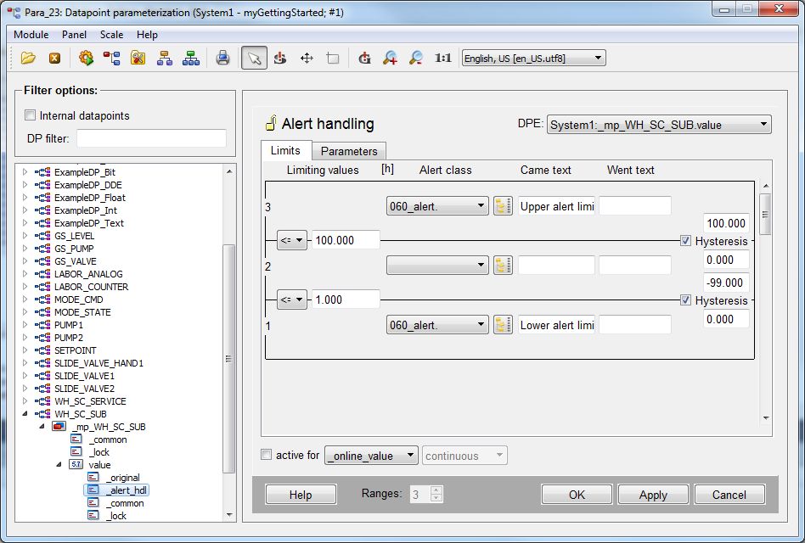Click the zoom in magnifier icon
The image size is (805, 543).
point(390,58)
